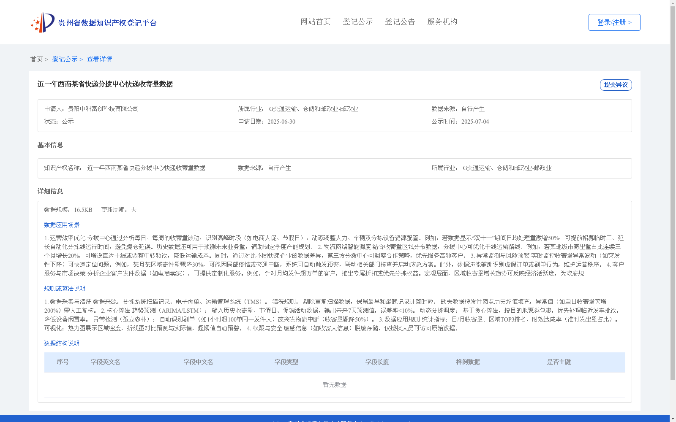This screenshot has height=422, width=676.
Task: Open the 网站首页 menu item
Action: (x=316, y=22)
